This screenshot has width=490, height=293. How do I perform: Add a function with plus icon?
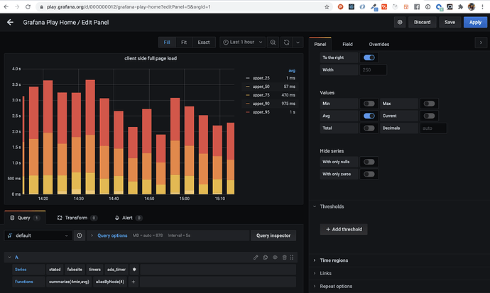tap(133, 282)
